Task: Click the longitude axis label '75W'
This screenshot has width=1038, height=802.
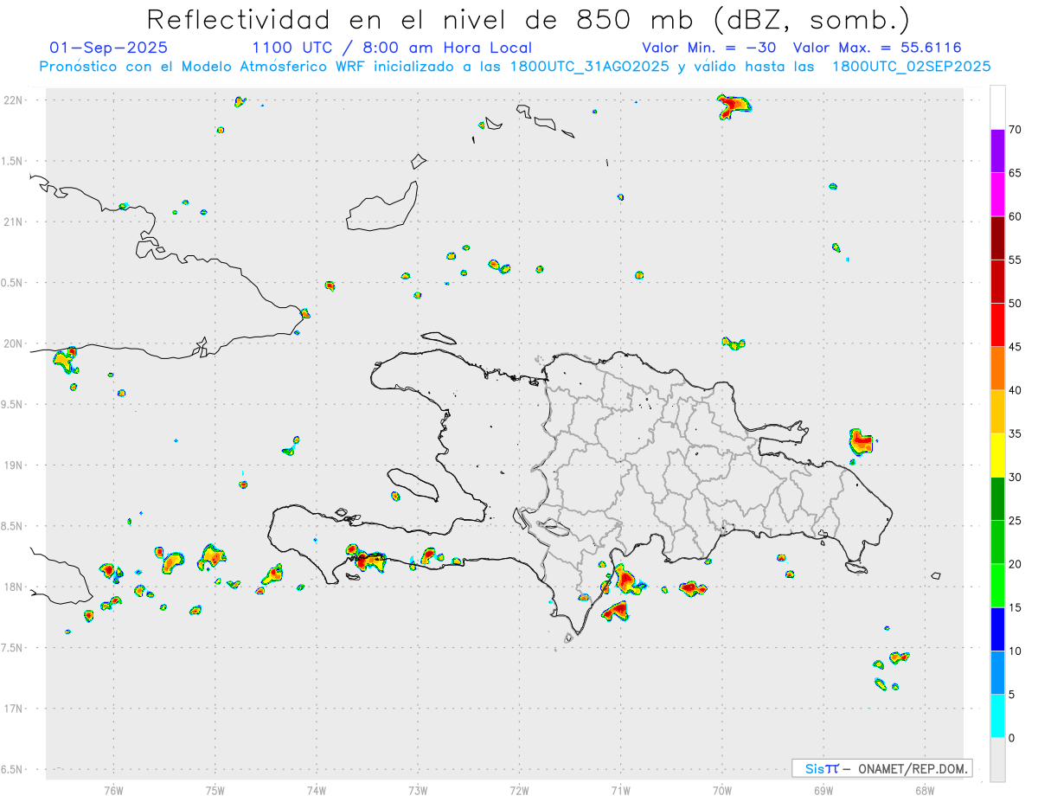Action: (x=215, y=790)
